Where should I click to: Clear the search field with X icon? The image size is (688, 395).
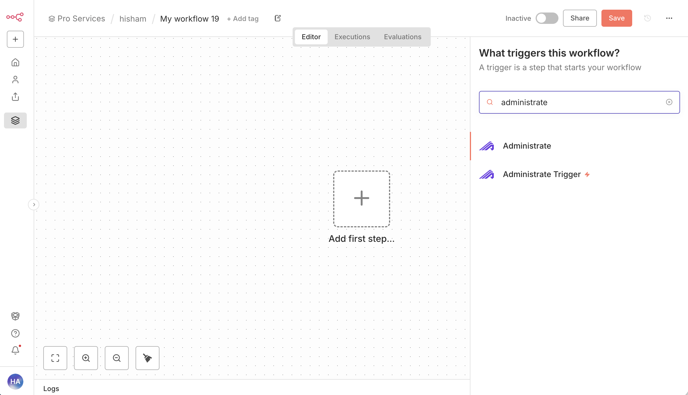coord(669,102)
